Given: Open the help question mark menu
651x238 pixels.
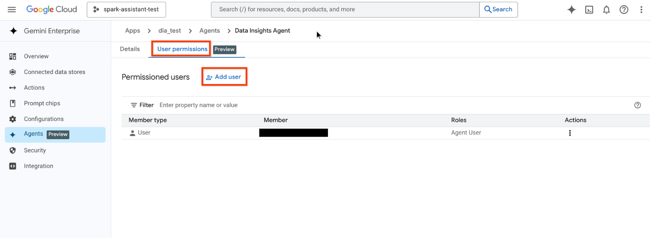Looking at the screenshot, I should click(x=624, y=10).
